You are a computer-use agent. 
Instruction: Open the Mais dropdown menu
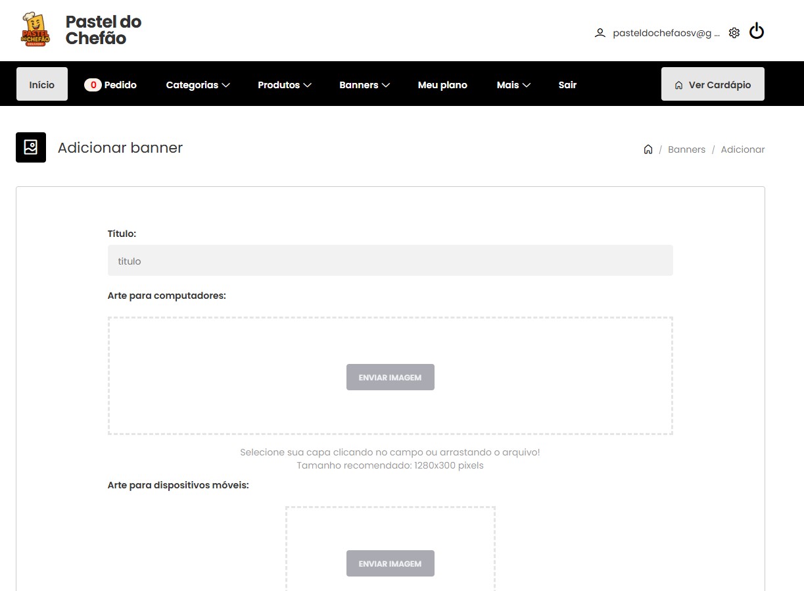pos(513,84)
